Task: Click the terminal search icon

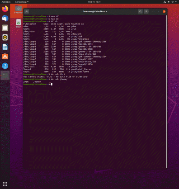Action: click(x=140, y=11)
